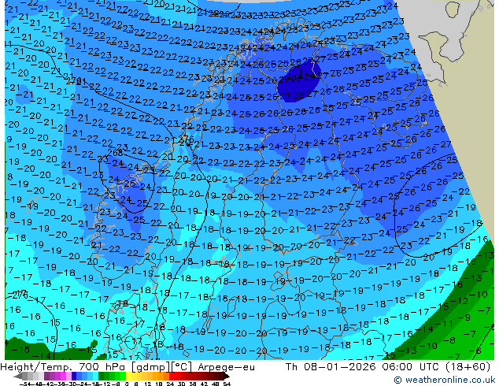Image resolution: width=499 pixels, height=386 pixels.
Task: Click the '54' label at legend end
Action: point(226,384)
